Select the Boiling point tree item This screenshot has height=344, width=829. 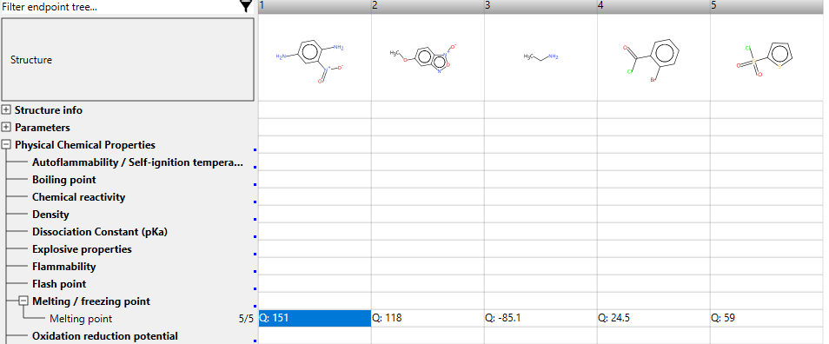click(x=64, y=180)
